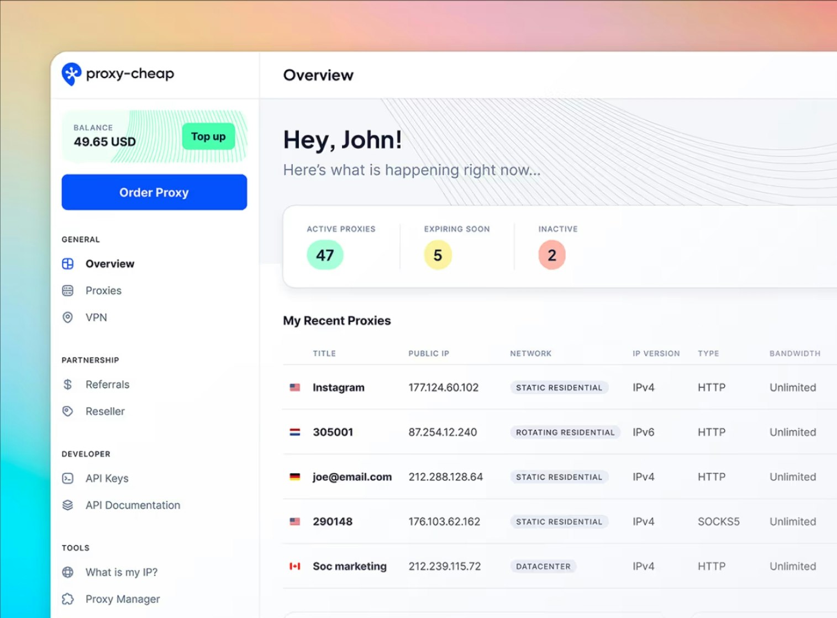Launch Proxy Manager from the sidebar
Viewport: 837px width, 618px height.
pyautogui.click(x=123, y=599)
